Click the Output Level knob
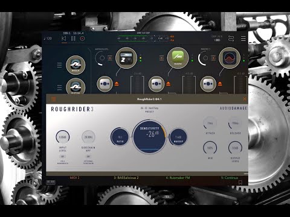Image resolution: width=290 pixels, height=217 pixels. point(235,148)
